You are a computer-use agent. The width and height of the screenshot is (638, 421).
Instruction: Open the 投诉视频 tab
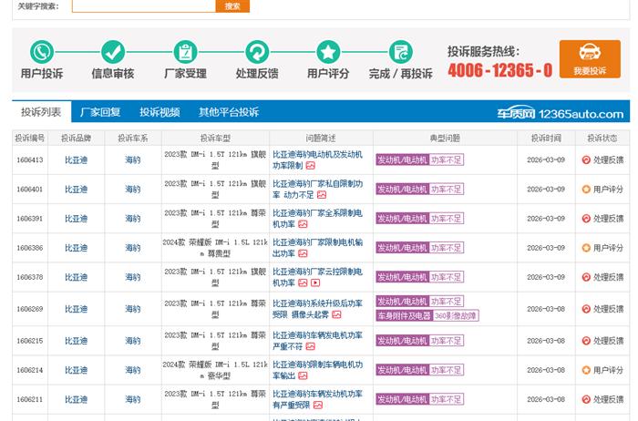(159, 112)
